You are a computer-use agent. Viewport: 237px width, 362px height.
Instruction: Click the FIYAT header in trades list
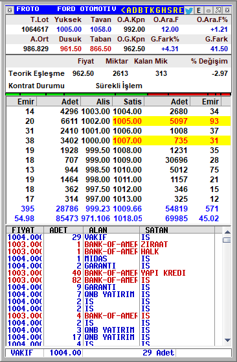coord(25,230)
